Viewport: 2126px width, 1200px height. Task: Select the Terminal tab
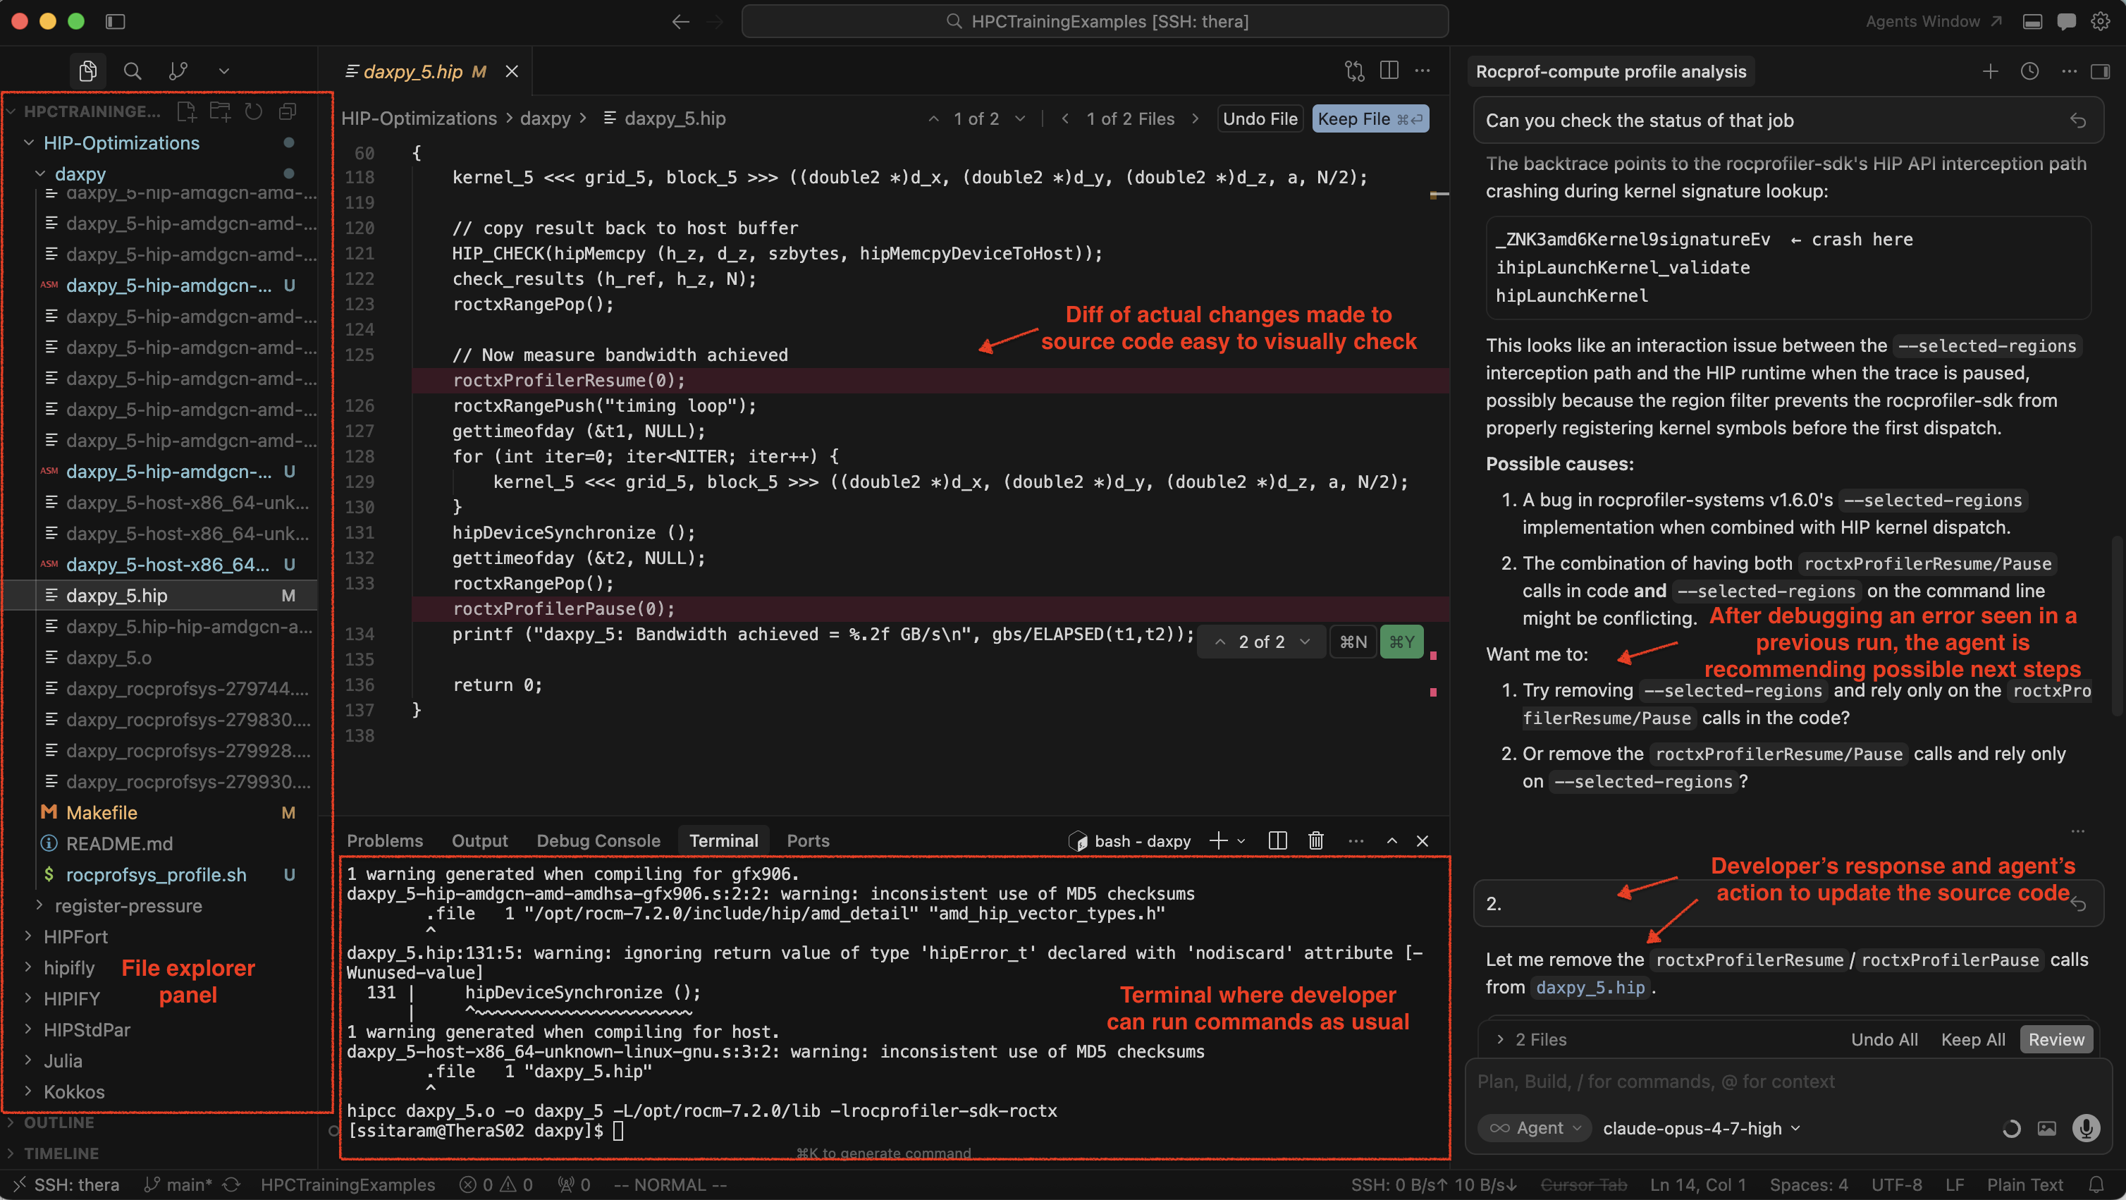724,840
